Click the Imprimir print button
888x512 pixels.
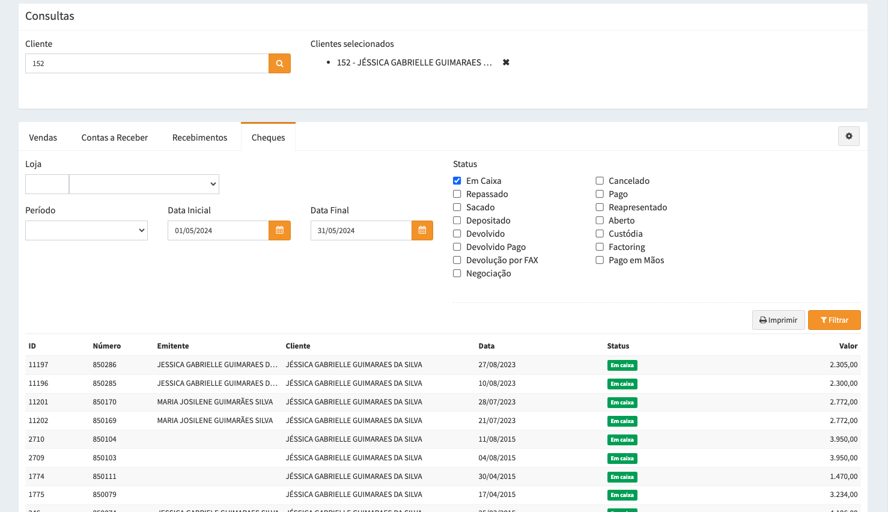coord(778,320)
